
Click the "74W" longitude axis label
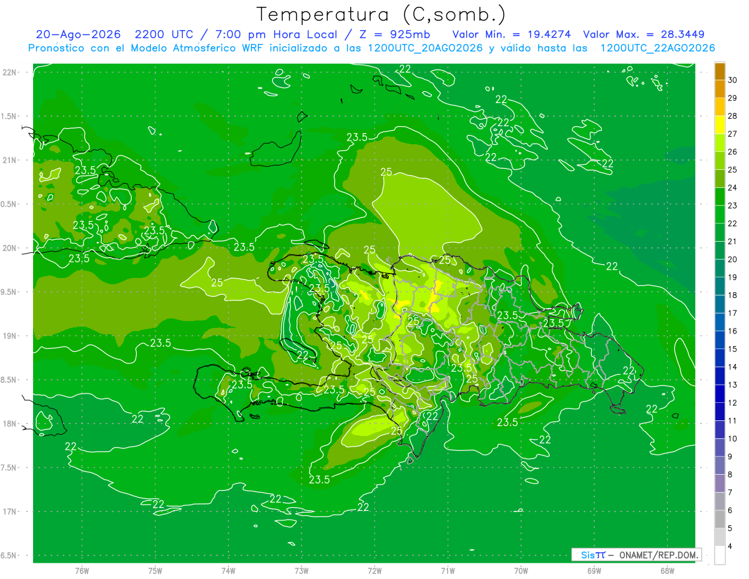pyautogui.click(x=228, y=571)
